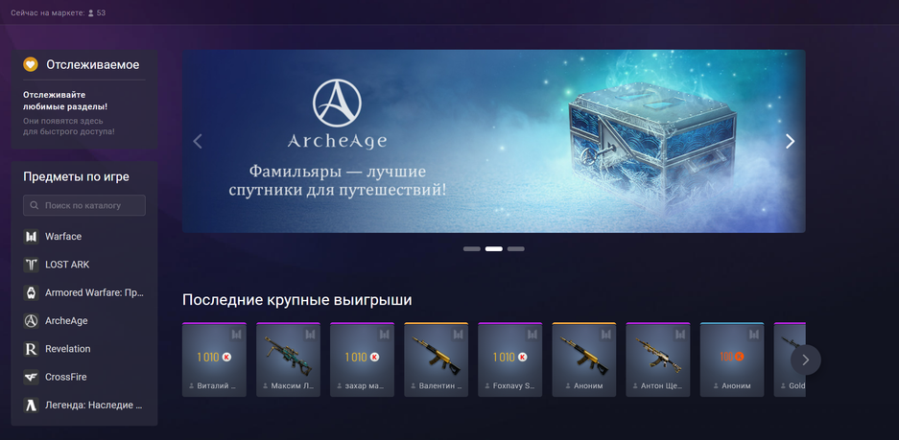
Task: Select the Armored Warfare game icon
Action: pos(31,292)
